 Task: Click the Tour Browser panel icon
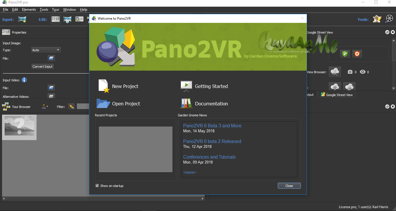tap(6, 107)
